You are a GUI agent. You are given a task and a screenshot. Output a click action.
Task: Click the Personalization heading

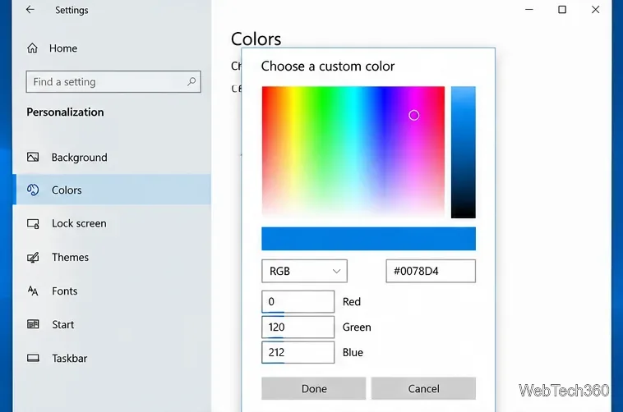65,112
